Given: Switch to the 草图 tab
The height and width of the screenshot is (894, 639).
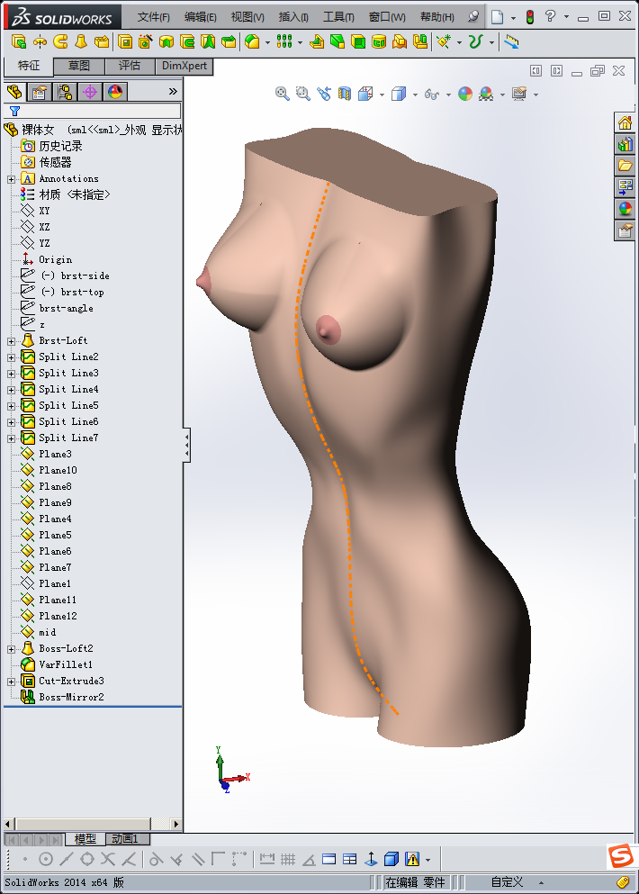Looking at the screenshot, I should click(79, 66).
